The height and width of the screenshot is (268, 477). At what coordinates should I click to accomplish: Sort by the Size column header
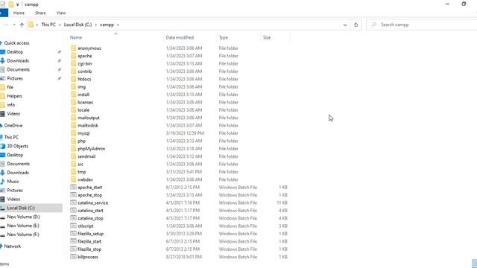(x=267, y=38)
